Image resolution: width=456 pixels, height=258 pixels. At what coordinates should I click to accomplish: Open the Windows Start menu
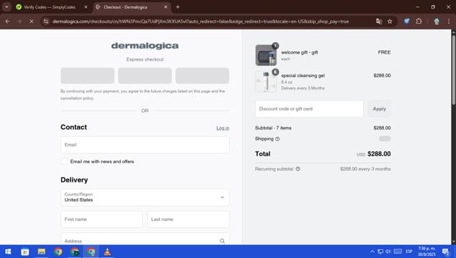8,252
